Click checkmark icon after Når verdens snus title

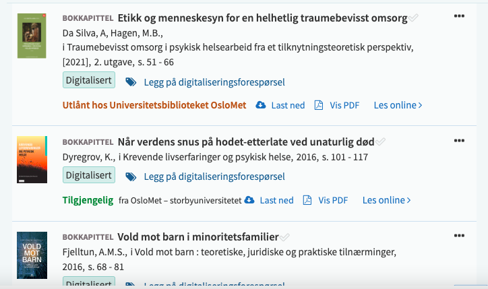click(x=381, y=142)
